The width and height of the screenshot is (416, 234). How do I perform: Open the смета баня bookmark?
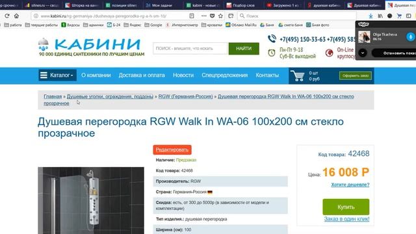coord(291,25)
